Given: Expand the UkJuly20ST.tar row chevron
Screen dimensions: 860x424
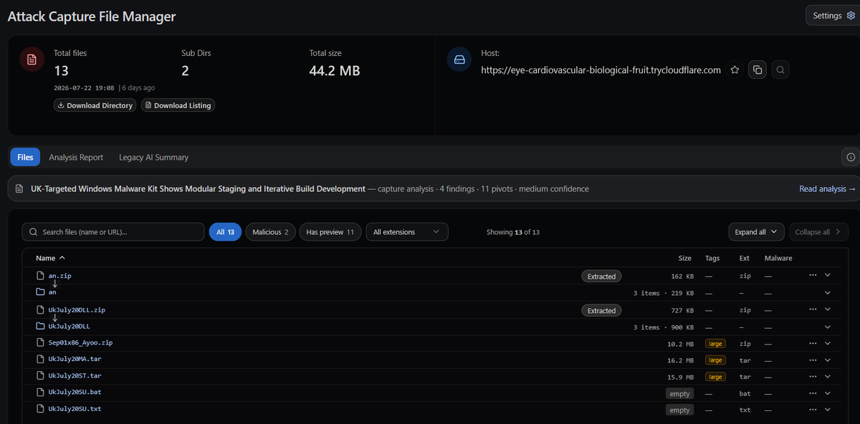Looking at the screenshot, I should [828, 375].
